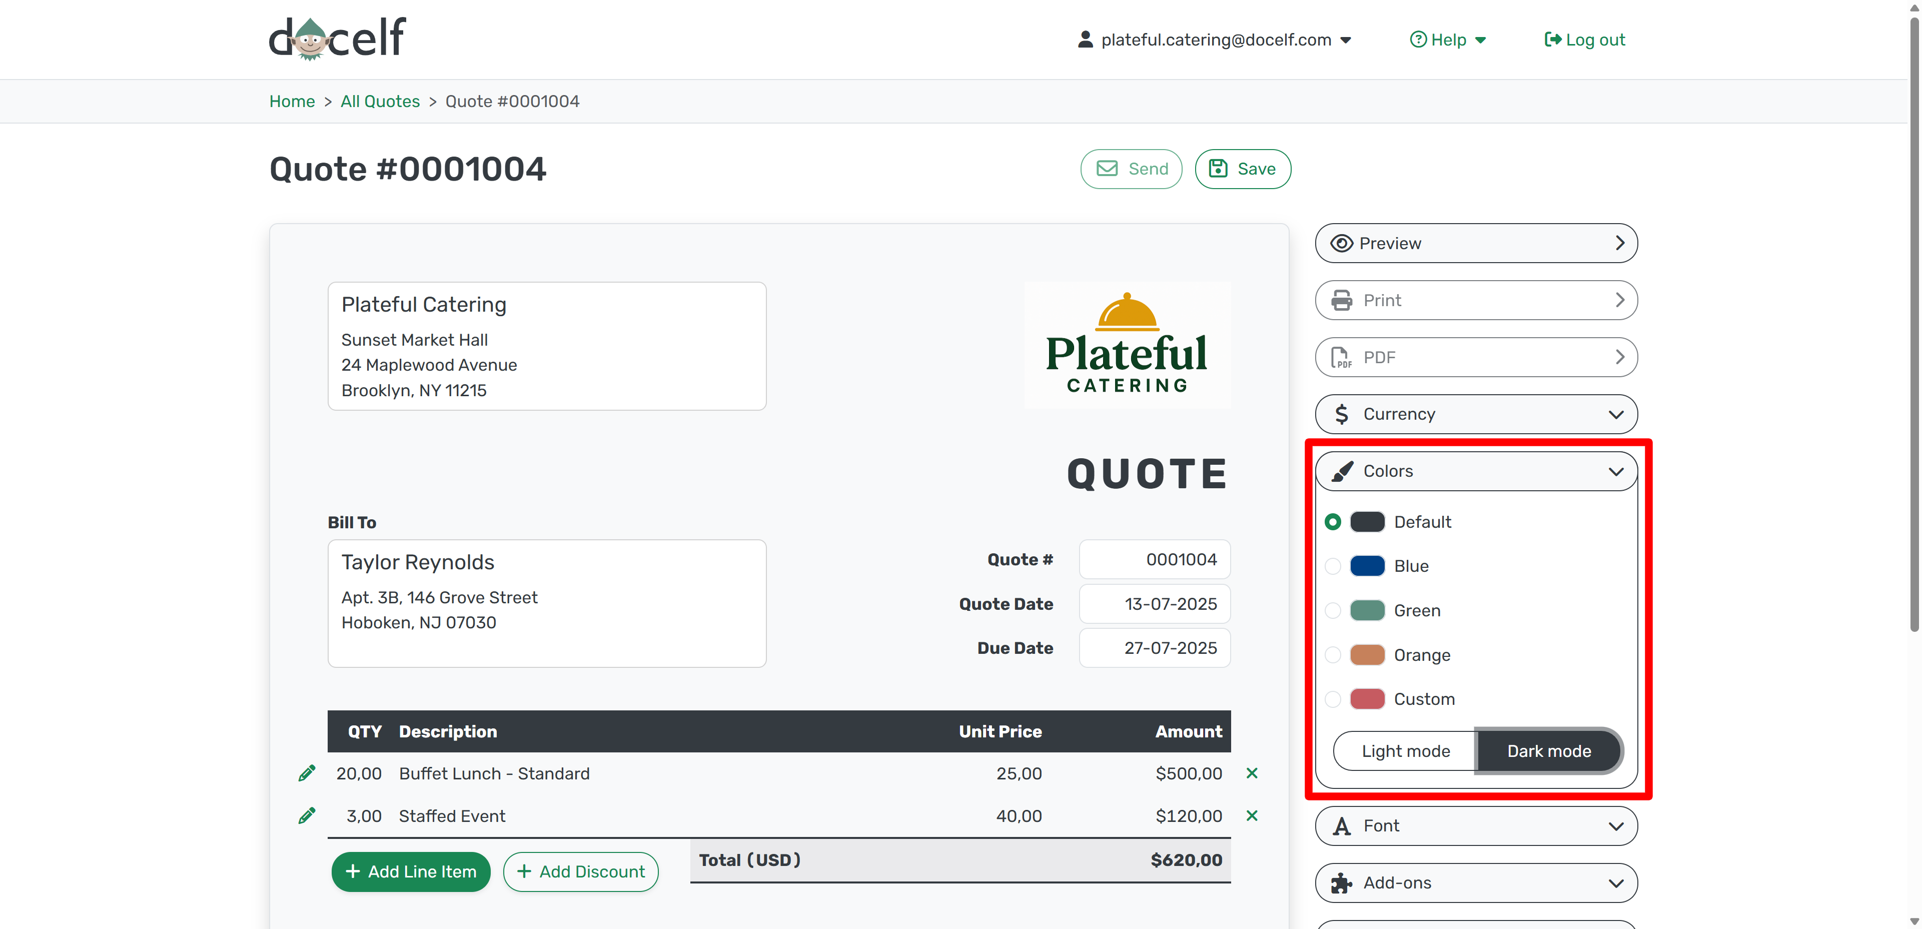The height and width of the screenshot is (929, 1922).
Task: Click the $620,00 total amount
Action: (x=1186, y=860)
